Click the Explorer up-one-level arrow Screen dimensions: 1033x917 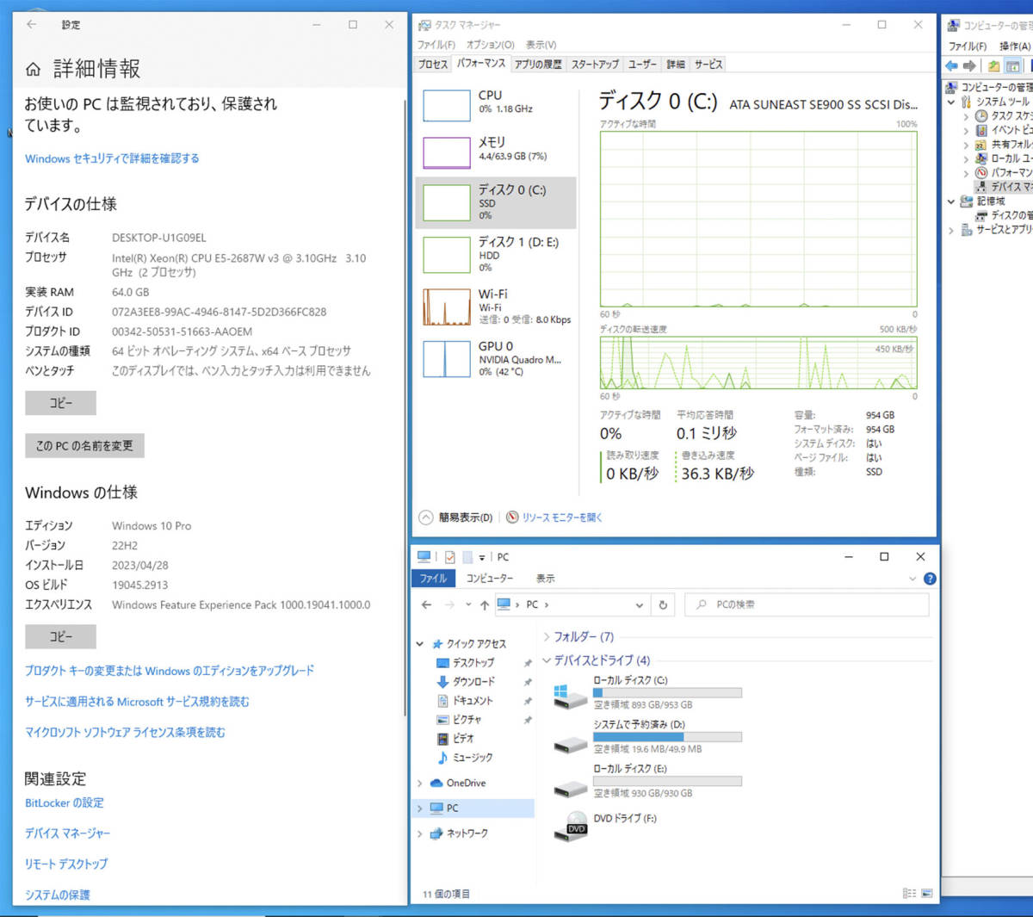(485, 605)
